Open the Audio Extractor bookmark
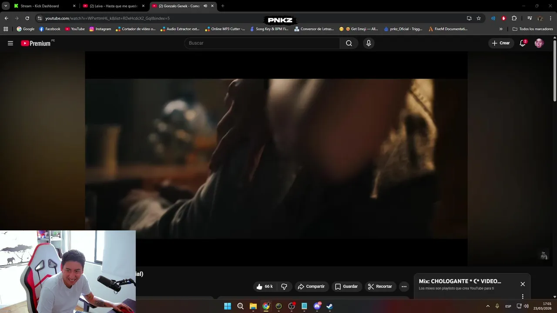 click(180, 29)
